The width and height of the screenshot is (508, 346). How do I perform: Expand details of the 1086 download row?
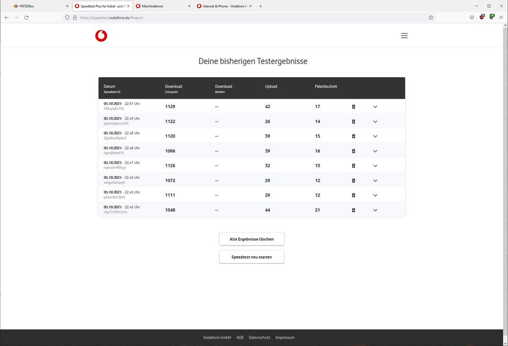pos(375,151)
